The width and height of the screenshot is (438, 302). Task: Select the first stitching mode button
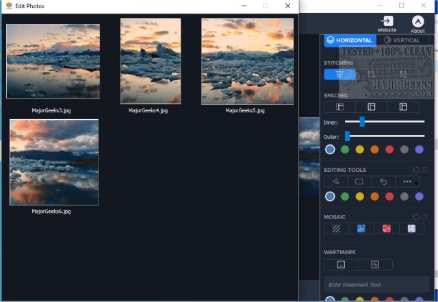(x=340, y=74)
